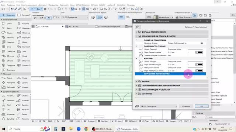The image size is (236, 132).
Task: Select the Линия (line) tool
Action: [x=22, y=114]
